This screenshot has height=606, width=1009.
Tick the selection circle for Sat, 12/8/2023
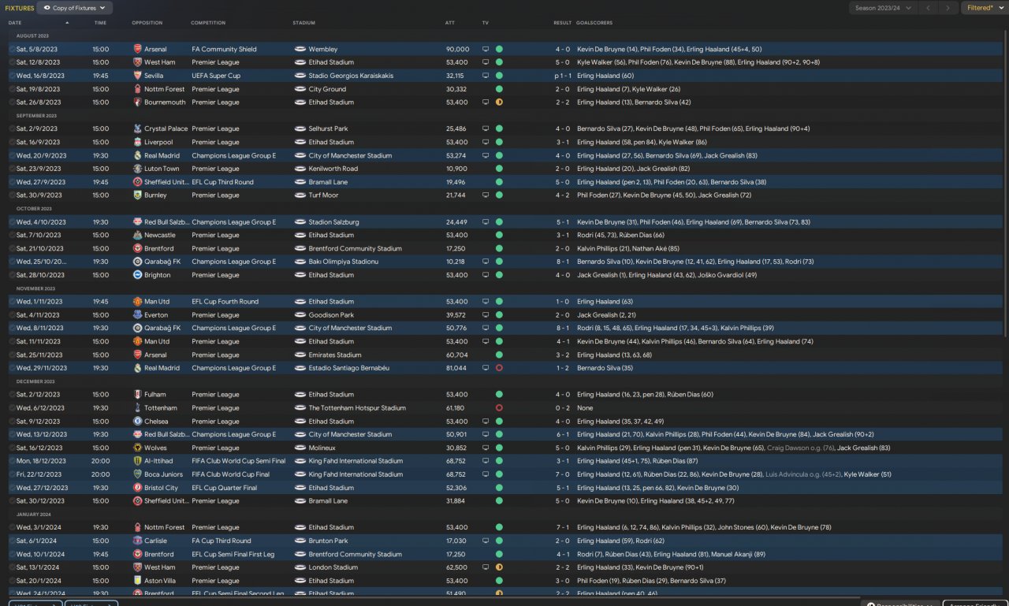(12, 62)
